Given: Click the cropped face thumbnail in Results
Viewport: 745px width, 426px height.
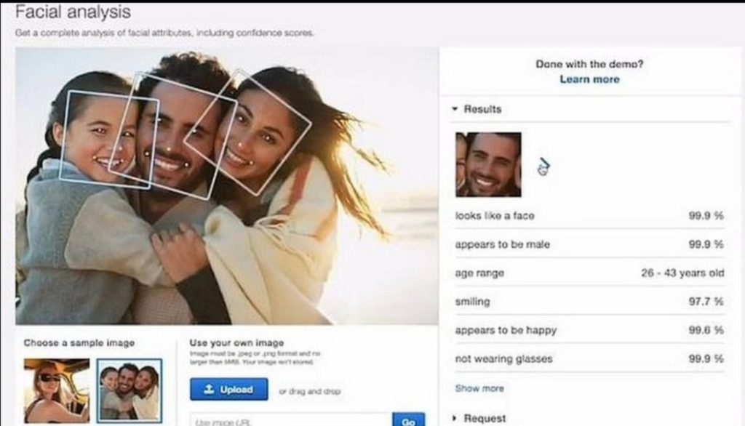Looking at the screenshot, I should (x=488, y=164).
